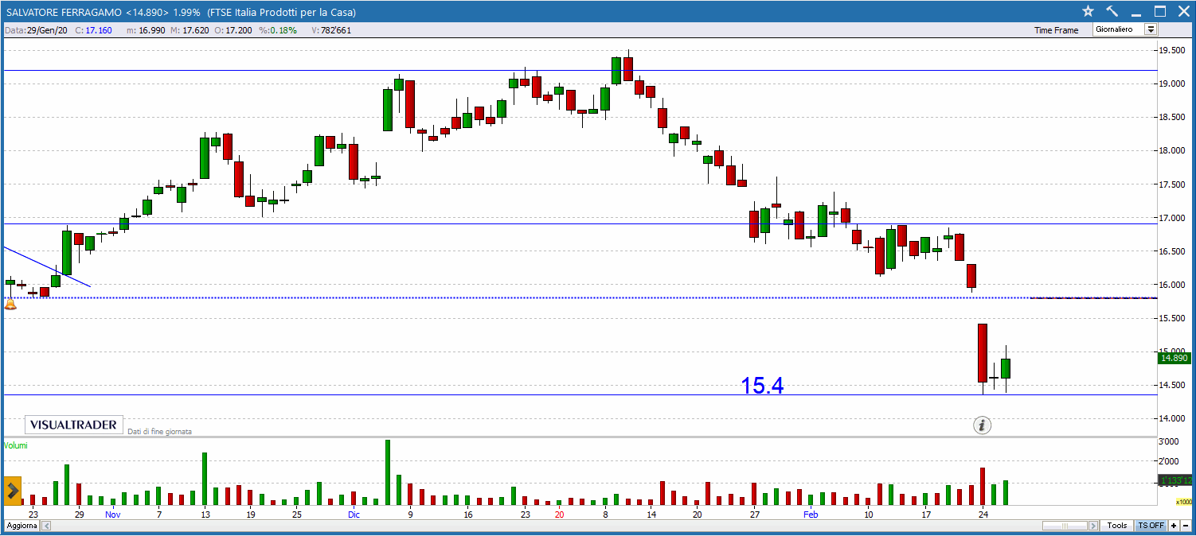The height and width of the screenshot is (536, 1196).
Task: Zoom in with the plus button
Action: 1174,526
